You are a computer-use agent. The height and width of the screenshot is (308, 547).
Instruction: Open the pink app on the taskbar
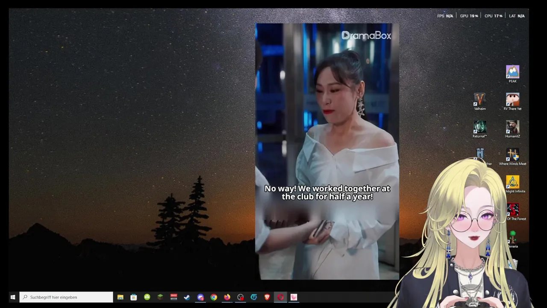click(x=294, y=297)
